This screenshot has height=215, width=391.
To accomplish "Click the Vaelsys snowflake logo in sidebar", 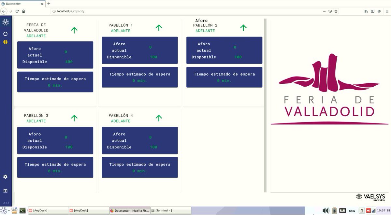I will (x=5, y=22).
